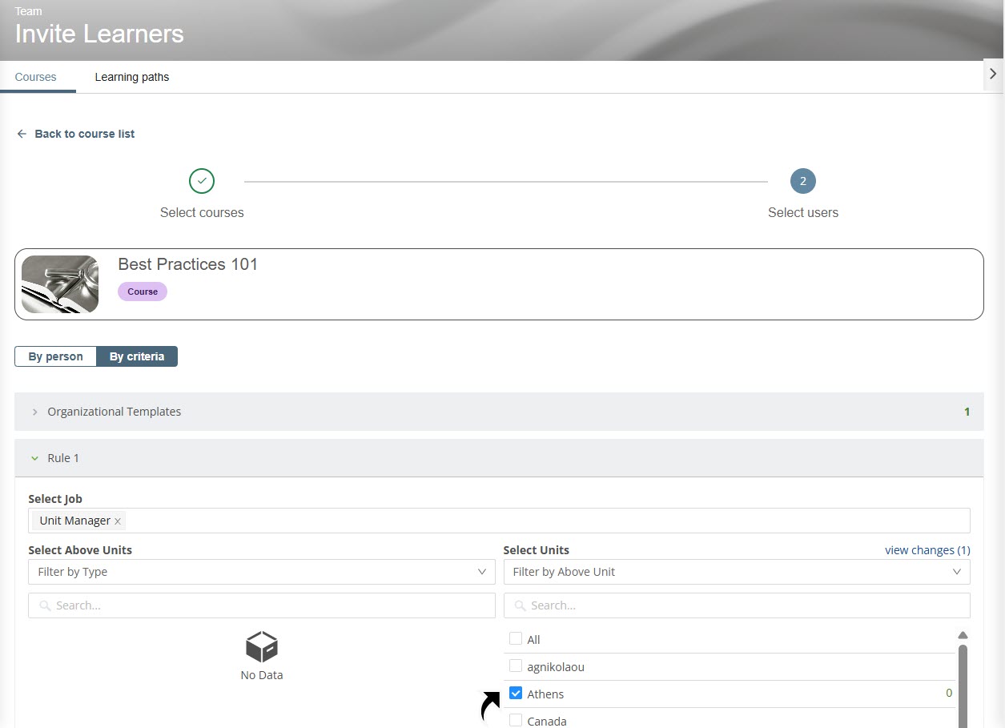Click the right chevron panel expander icon
The image size is (1005, 728).
993,74
